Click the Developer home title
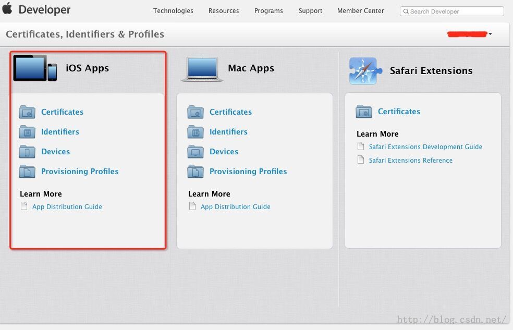This screenshot has height=330, width=513. coord(44,9)
